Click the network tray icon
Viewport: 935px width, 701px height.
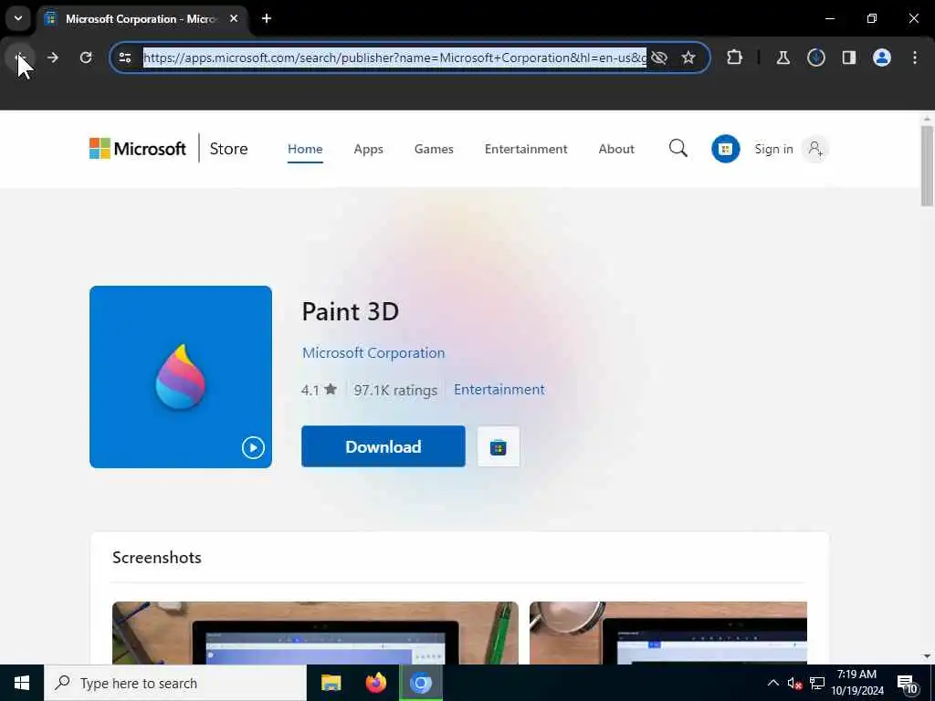[x=817, y=683]
